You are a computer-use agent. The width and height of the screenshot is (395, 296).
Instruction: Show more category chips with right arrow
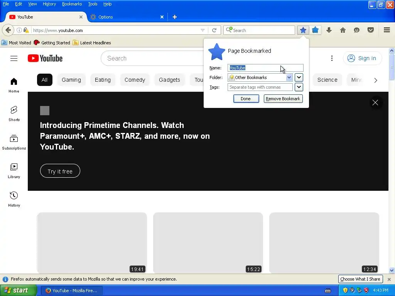376,80
